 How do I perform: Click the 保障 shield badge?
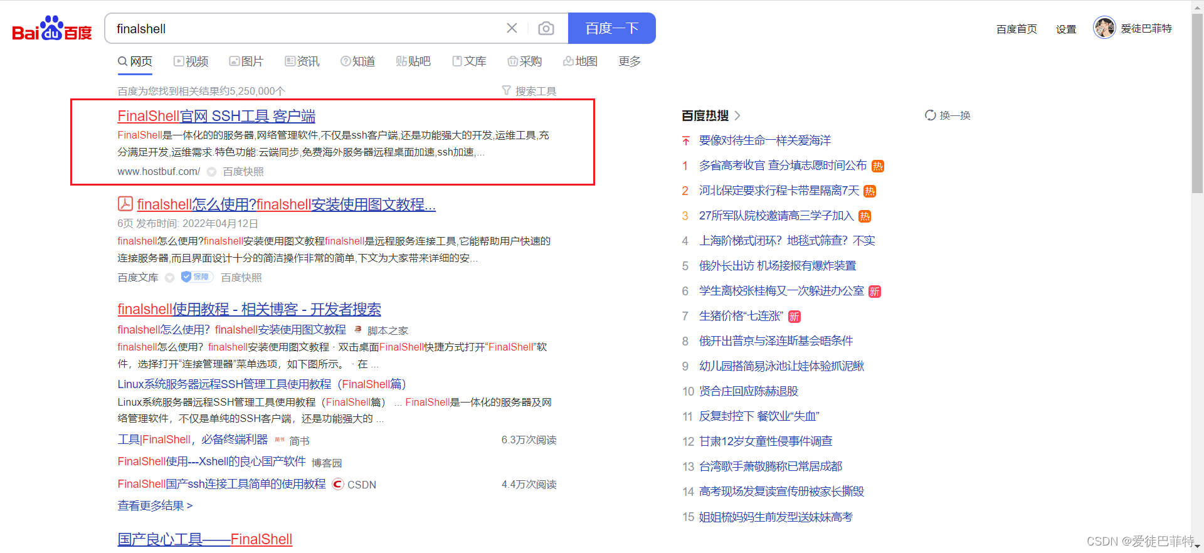coord(197,276)
